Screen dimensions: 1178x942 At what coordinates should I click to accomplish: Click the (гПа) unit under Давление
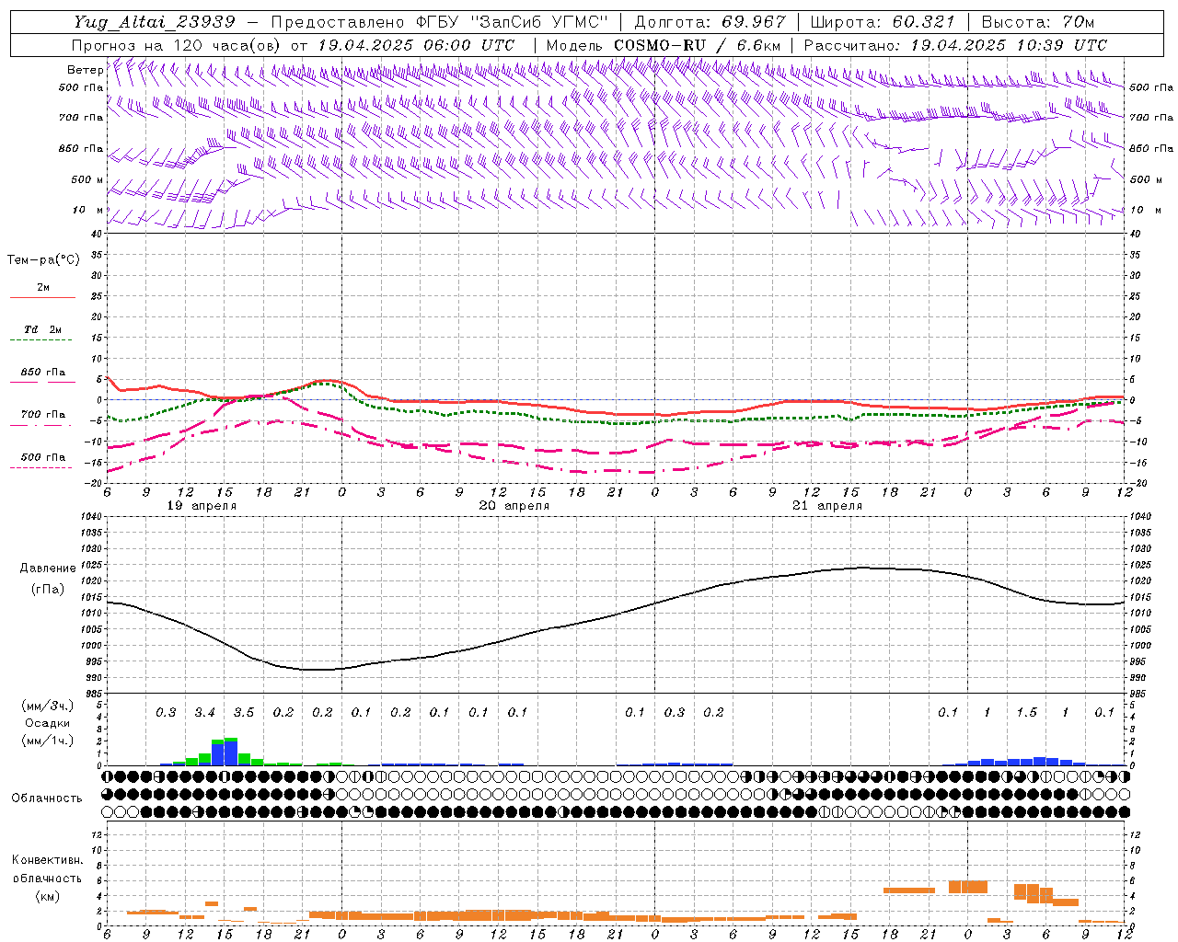tap(48, 590)
